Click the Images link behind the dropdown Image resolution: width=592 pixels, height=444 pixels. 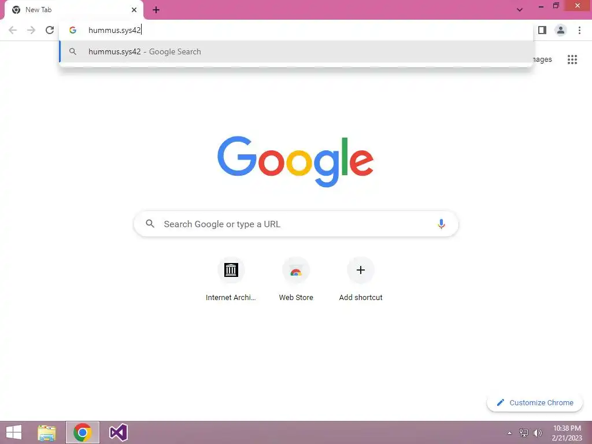(542, 60)
